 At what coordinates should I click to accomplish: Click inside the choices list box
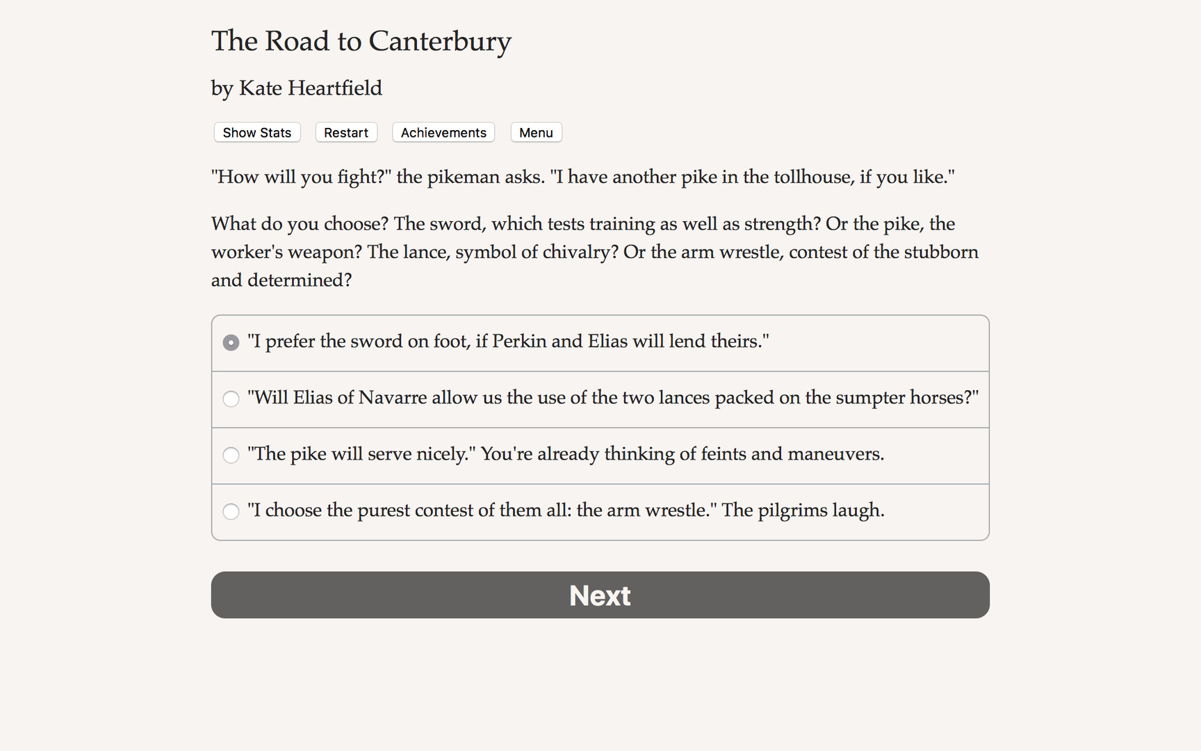pos(600,427)
